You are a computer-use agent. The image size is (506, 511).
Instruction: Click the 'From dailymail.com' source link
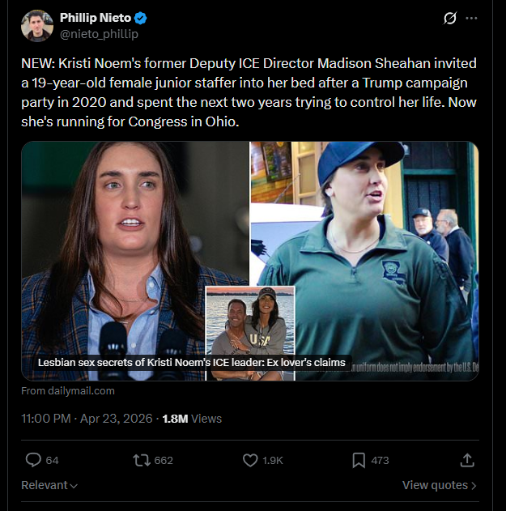68,391
